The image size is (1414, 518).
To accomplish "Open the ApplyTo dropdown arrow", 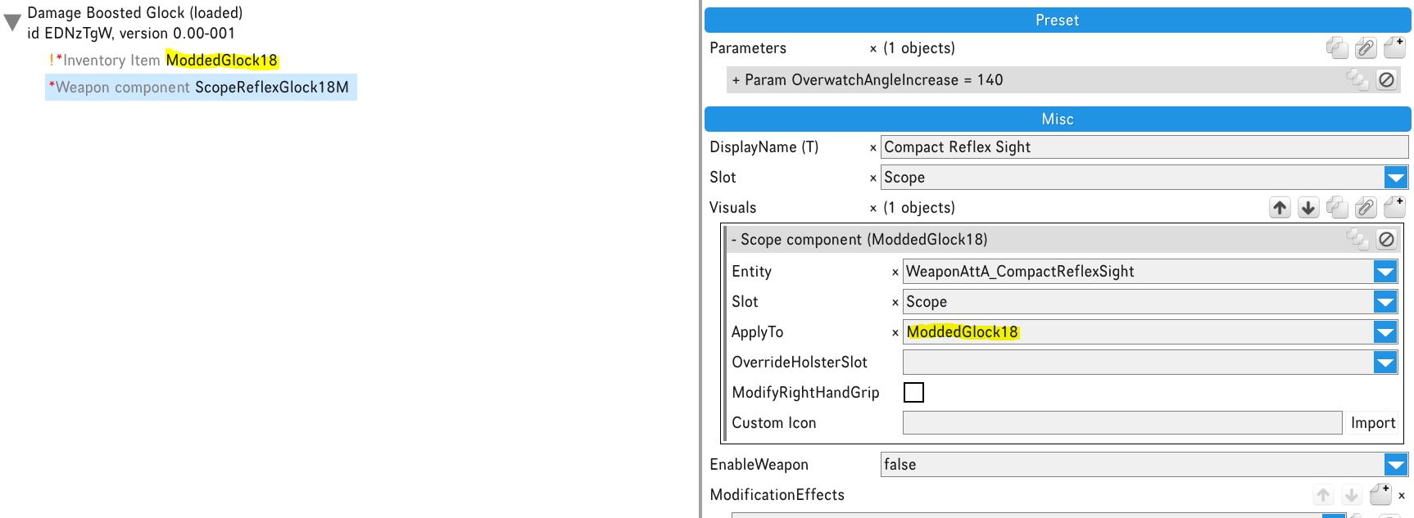I will (1385, 332).
